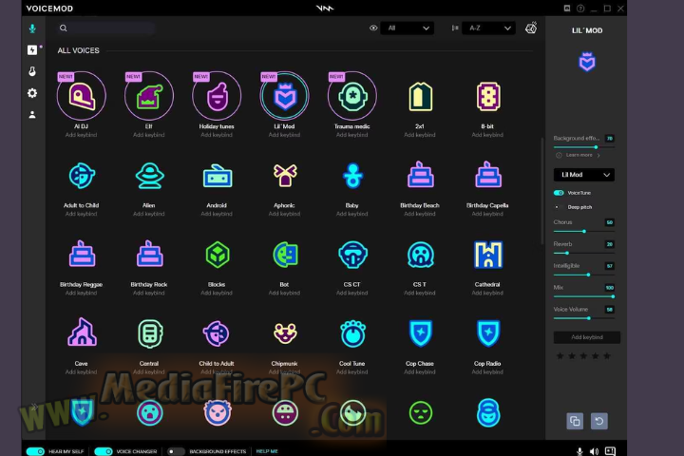Select the Cool Tune voice
Screen dimensions: 684x456
point(352,333)
